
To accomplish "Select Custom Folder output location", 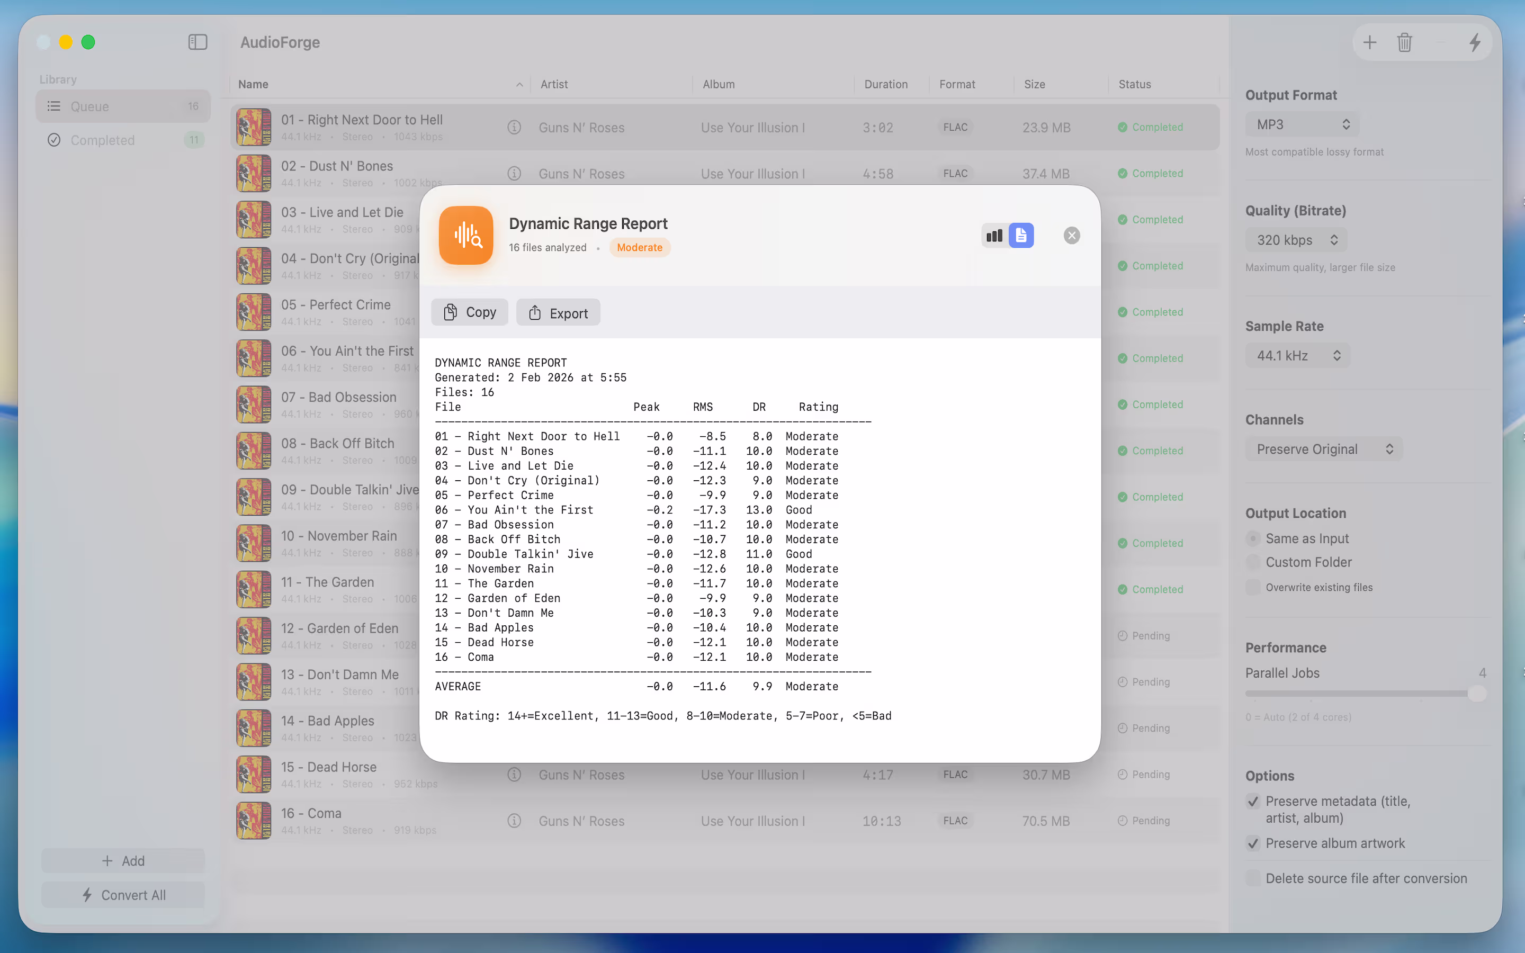I will point(1253,562).
